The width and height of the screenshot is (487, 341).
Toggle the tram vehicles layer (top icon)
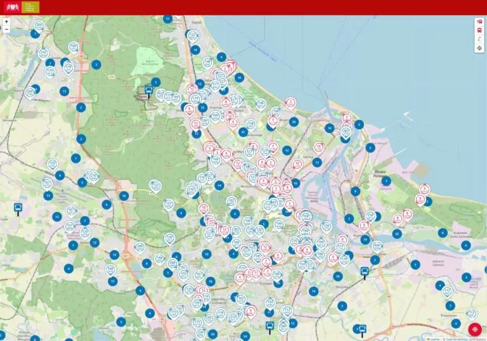479,22
